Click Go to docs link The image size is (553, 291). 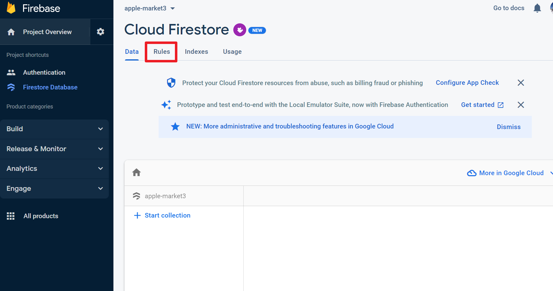click(509, 8)
